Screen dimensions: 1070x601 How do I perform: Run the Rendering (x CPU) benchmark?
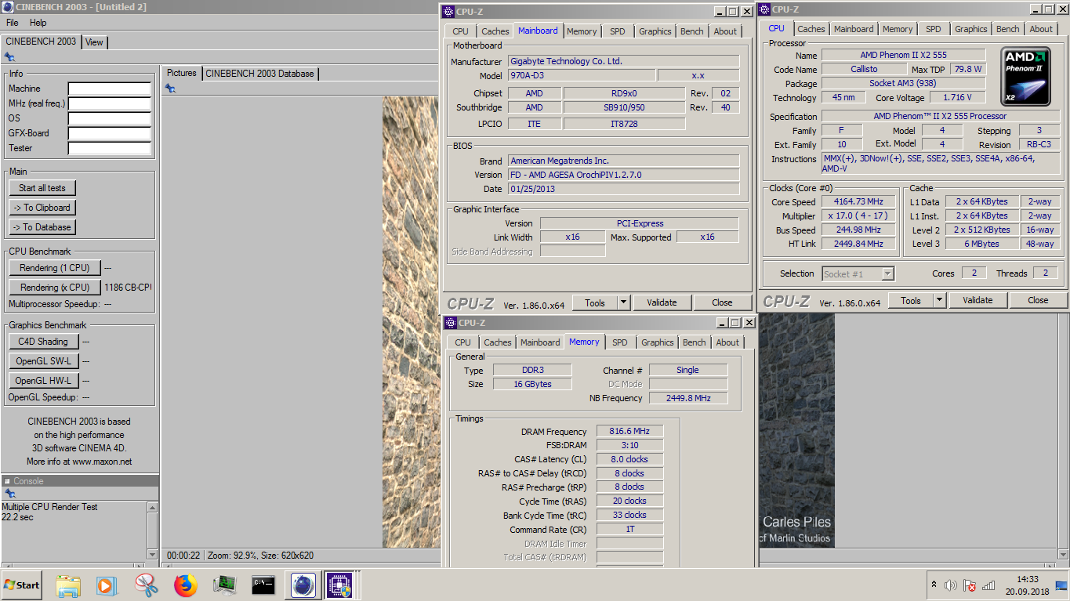click(x=55, y=288)
